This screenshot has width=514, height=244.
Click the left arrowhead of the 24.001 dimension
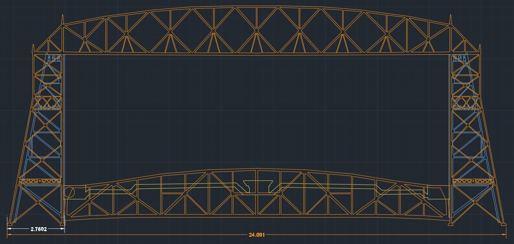9,235
